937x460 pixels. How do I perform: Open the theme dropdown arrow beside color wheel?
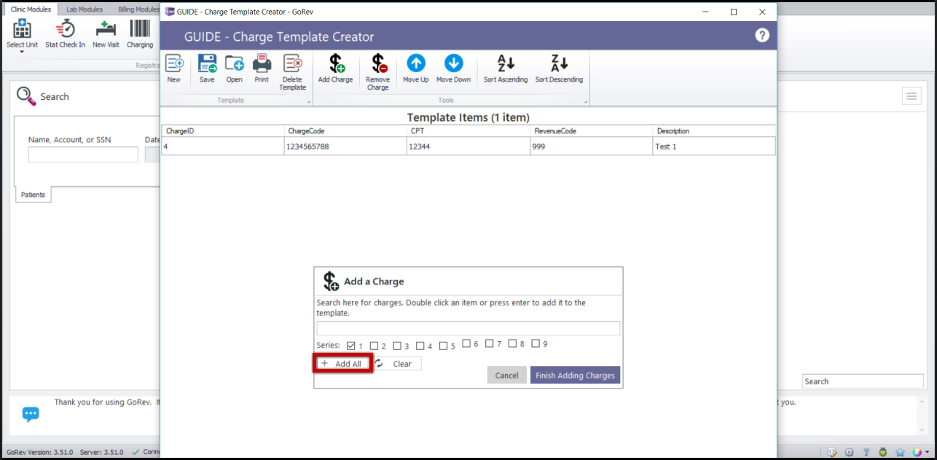coord(928,453)
